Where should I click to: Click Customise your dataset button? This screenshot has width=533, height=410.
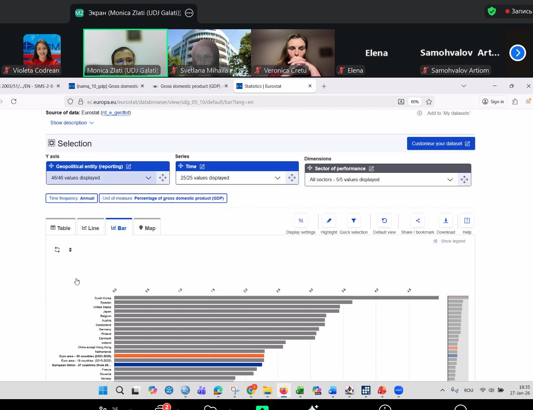(x=441, y=144)
